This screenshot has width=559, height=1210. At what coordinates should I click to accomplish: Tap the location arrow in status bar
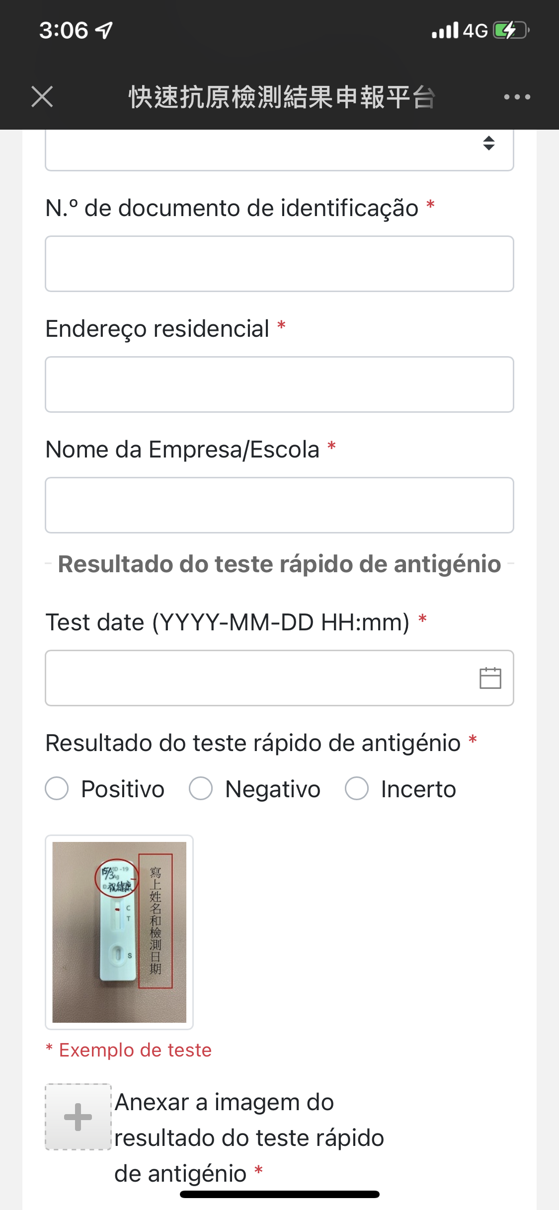point(105,30)
